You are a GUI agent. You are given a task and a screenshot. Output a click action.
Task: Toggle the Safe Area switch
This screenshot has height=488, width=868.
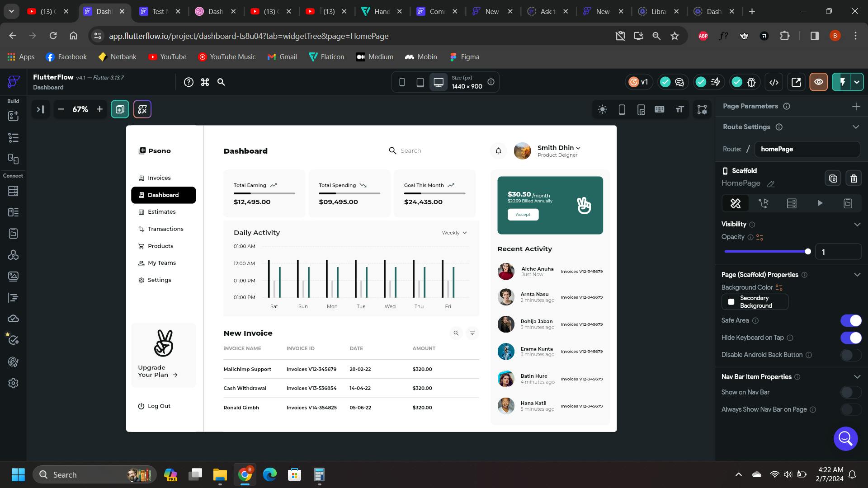coord(850,320)
